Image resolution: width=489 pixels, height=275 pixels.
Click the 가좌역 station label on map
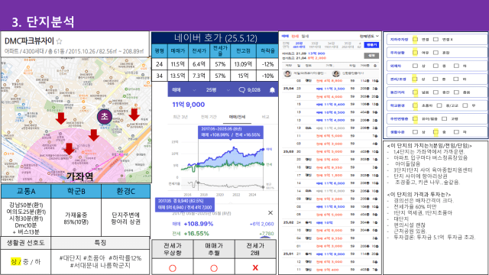click(x=79, y=176)
